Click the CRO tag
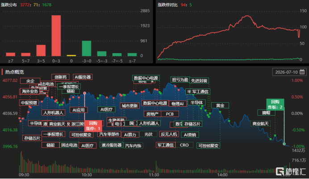 tap(184, 145)
